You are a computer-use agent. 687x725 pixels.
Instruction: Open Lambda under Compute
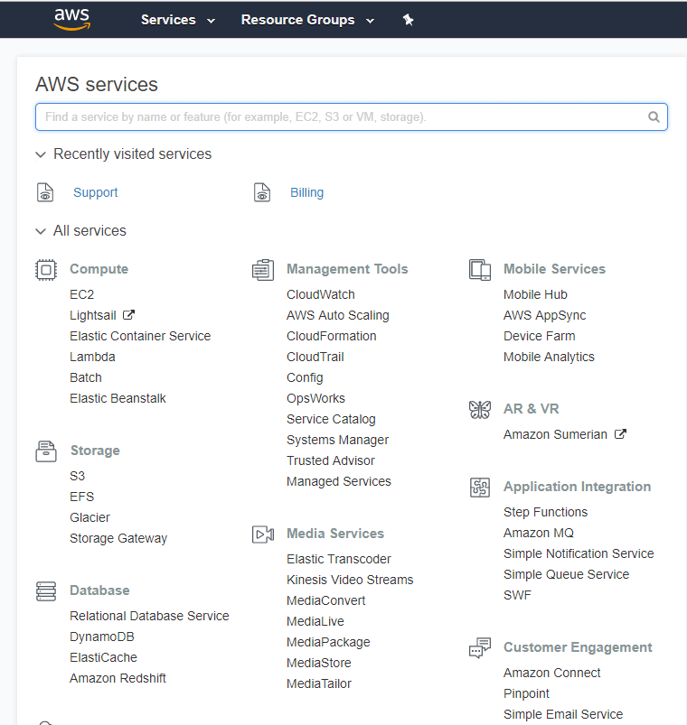click(x=92, y=356)
